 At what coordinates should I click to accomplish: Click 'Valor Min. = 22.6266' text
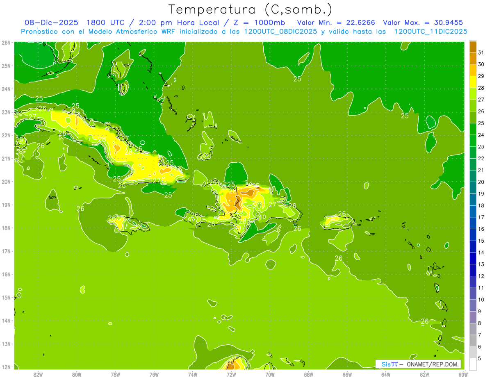point(336,23)
